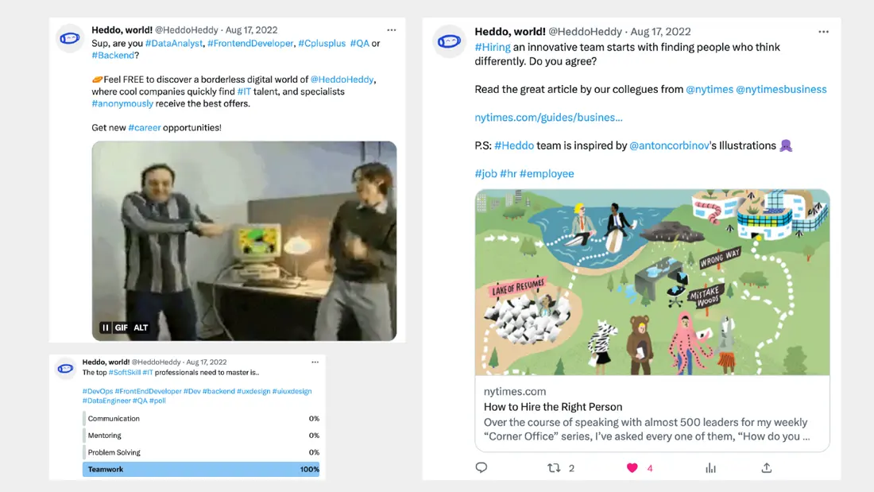The image size is (874, 492).
Task: Click the retweet count 2
Action: (x=571, y=468)
